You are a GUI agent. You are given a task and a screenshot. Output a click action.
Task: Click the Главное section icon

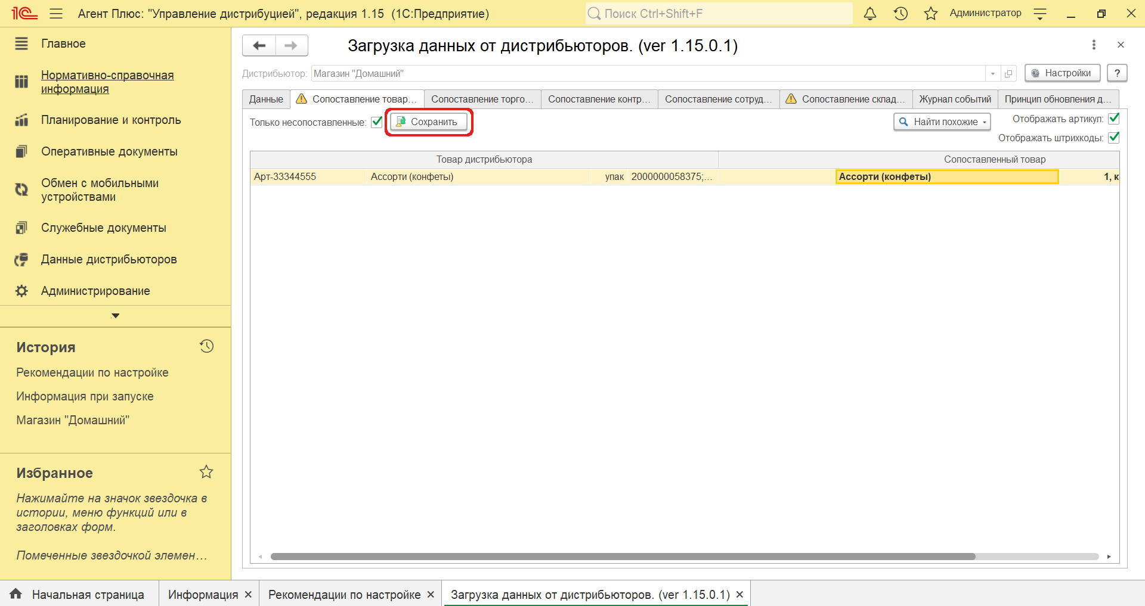tap(21, 43)
